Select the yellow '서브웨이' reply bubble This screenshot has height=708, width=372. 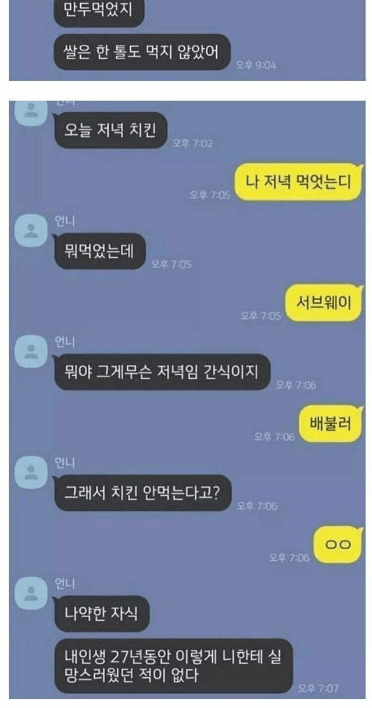(324, 302)
